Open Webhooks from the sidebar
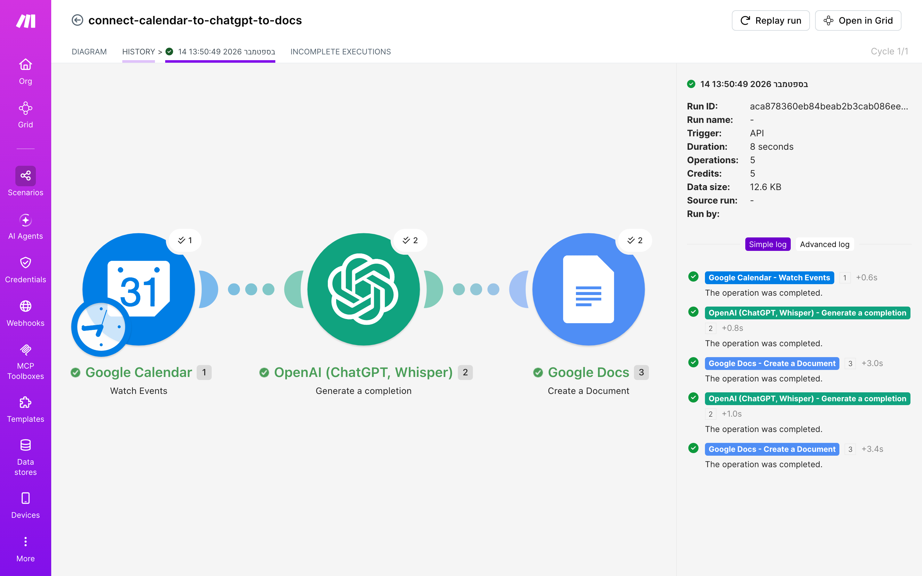The image size is (922, 576). [x=26, y=314]
